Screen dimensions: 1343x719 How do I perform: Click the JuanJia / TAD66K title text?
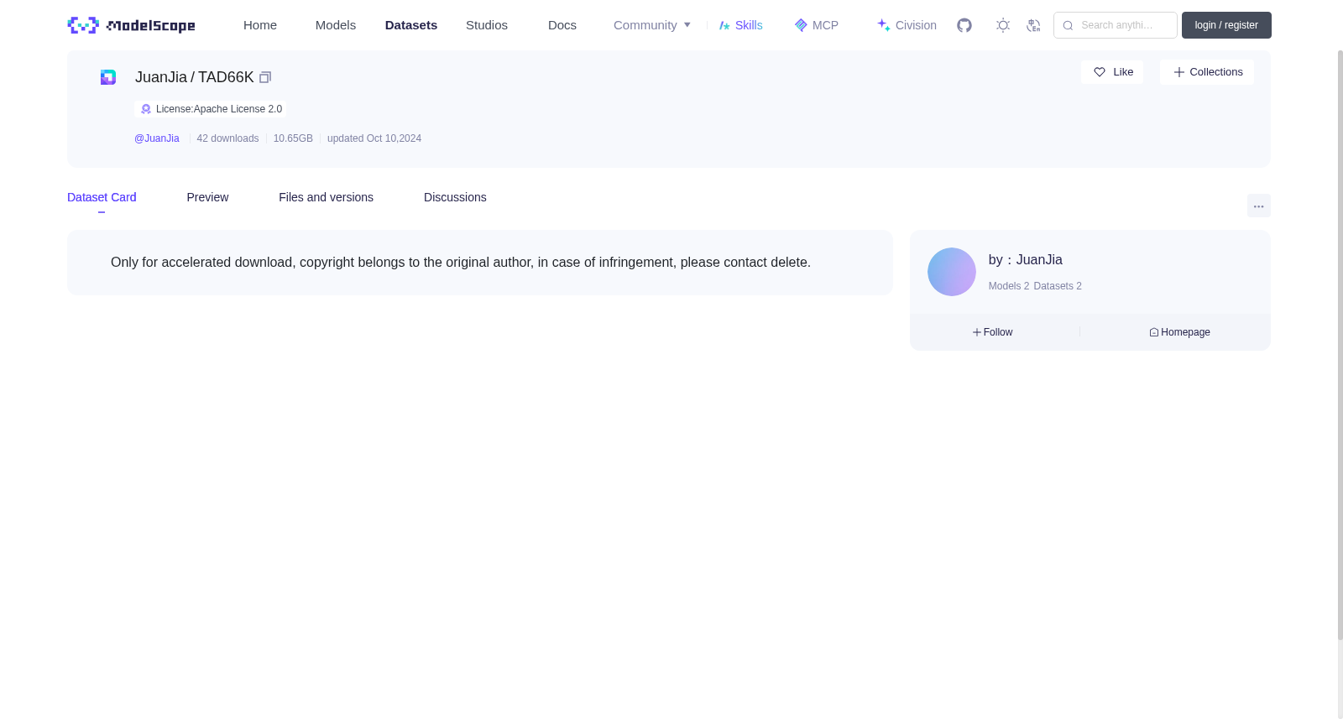195,77
